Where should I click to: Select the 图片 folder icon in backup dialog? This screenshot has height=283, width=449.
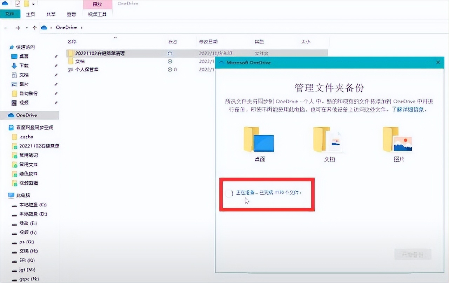tap(399, 139)
